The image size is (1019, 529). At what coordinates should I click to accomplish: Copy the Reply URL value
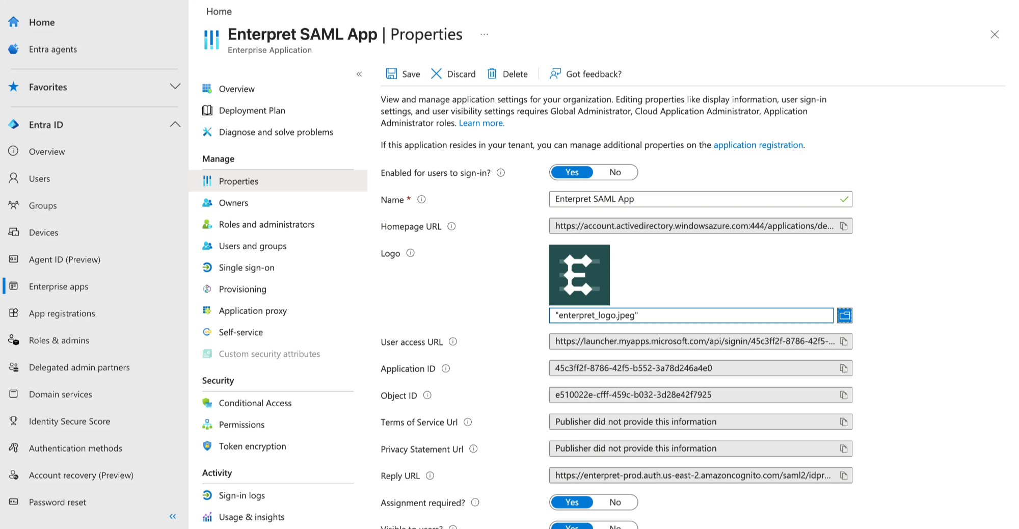(x=844, y=475)
